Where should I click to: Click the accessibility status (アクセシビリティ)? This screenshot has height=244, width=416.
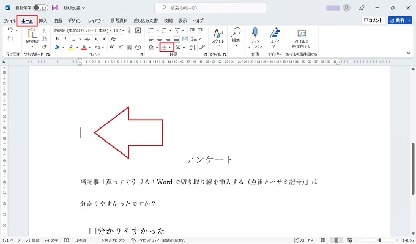point(158,240)
